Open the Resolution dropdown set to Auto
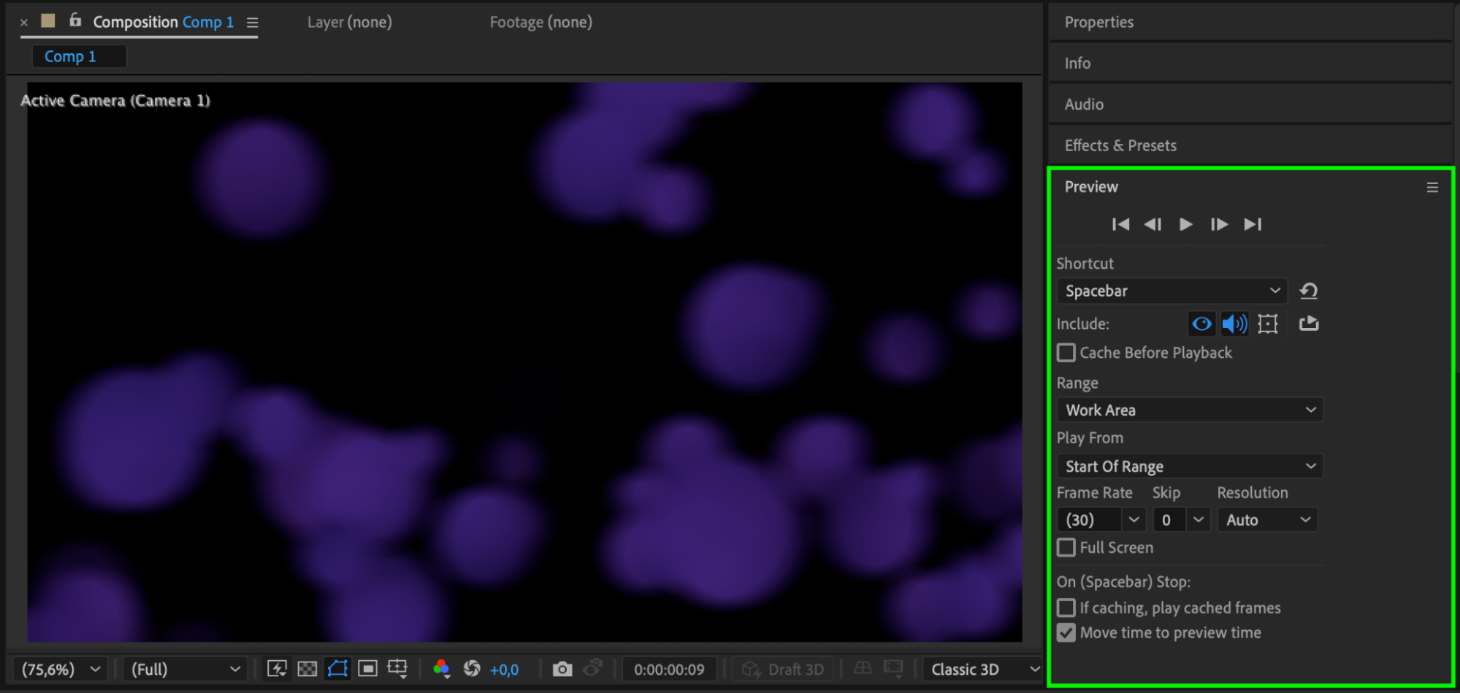Viewport: 1460px width, 693px height. click(1267, 520)
